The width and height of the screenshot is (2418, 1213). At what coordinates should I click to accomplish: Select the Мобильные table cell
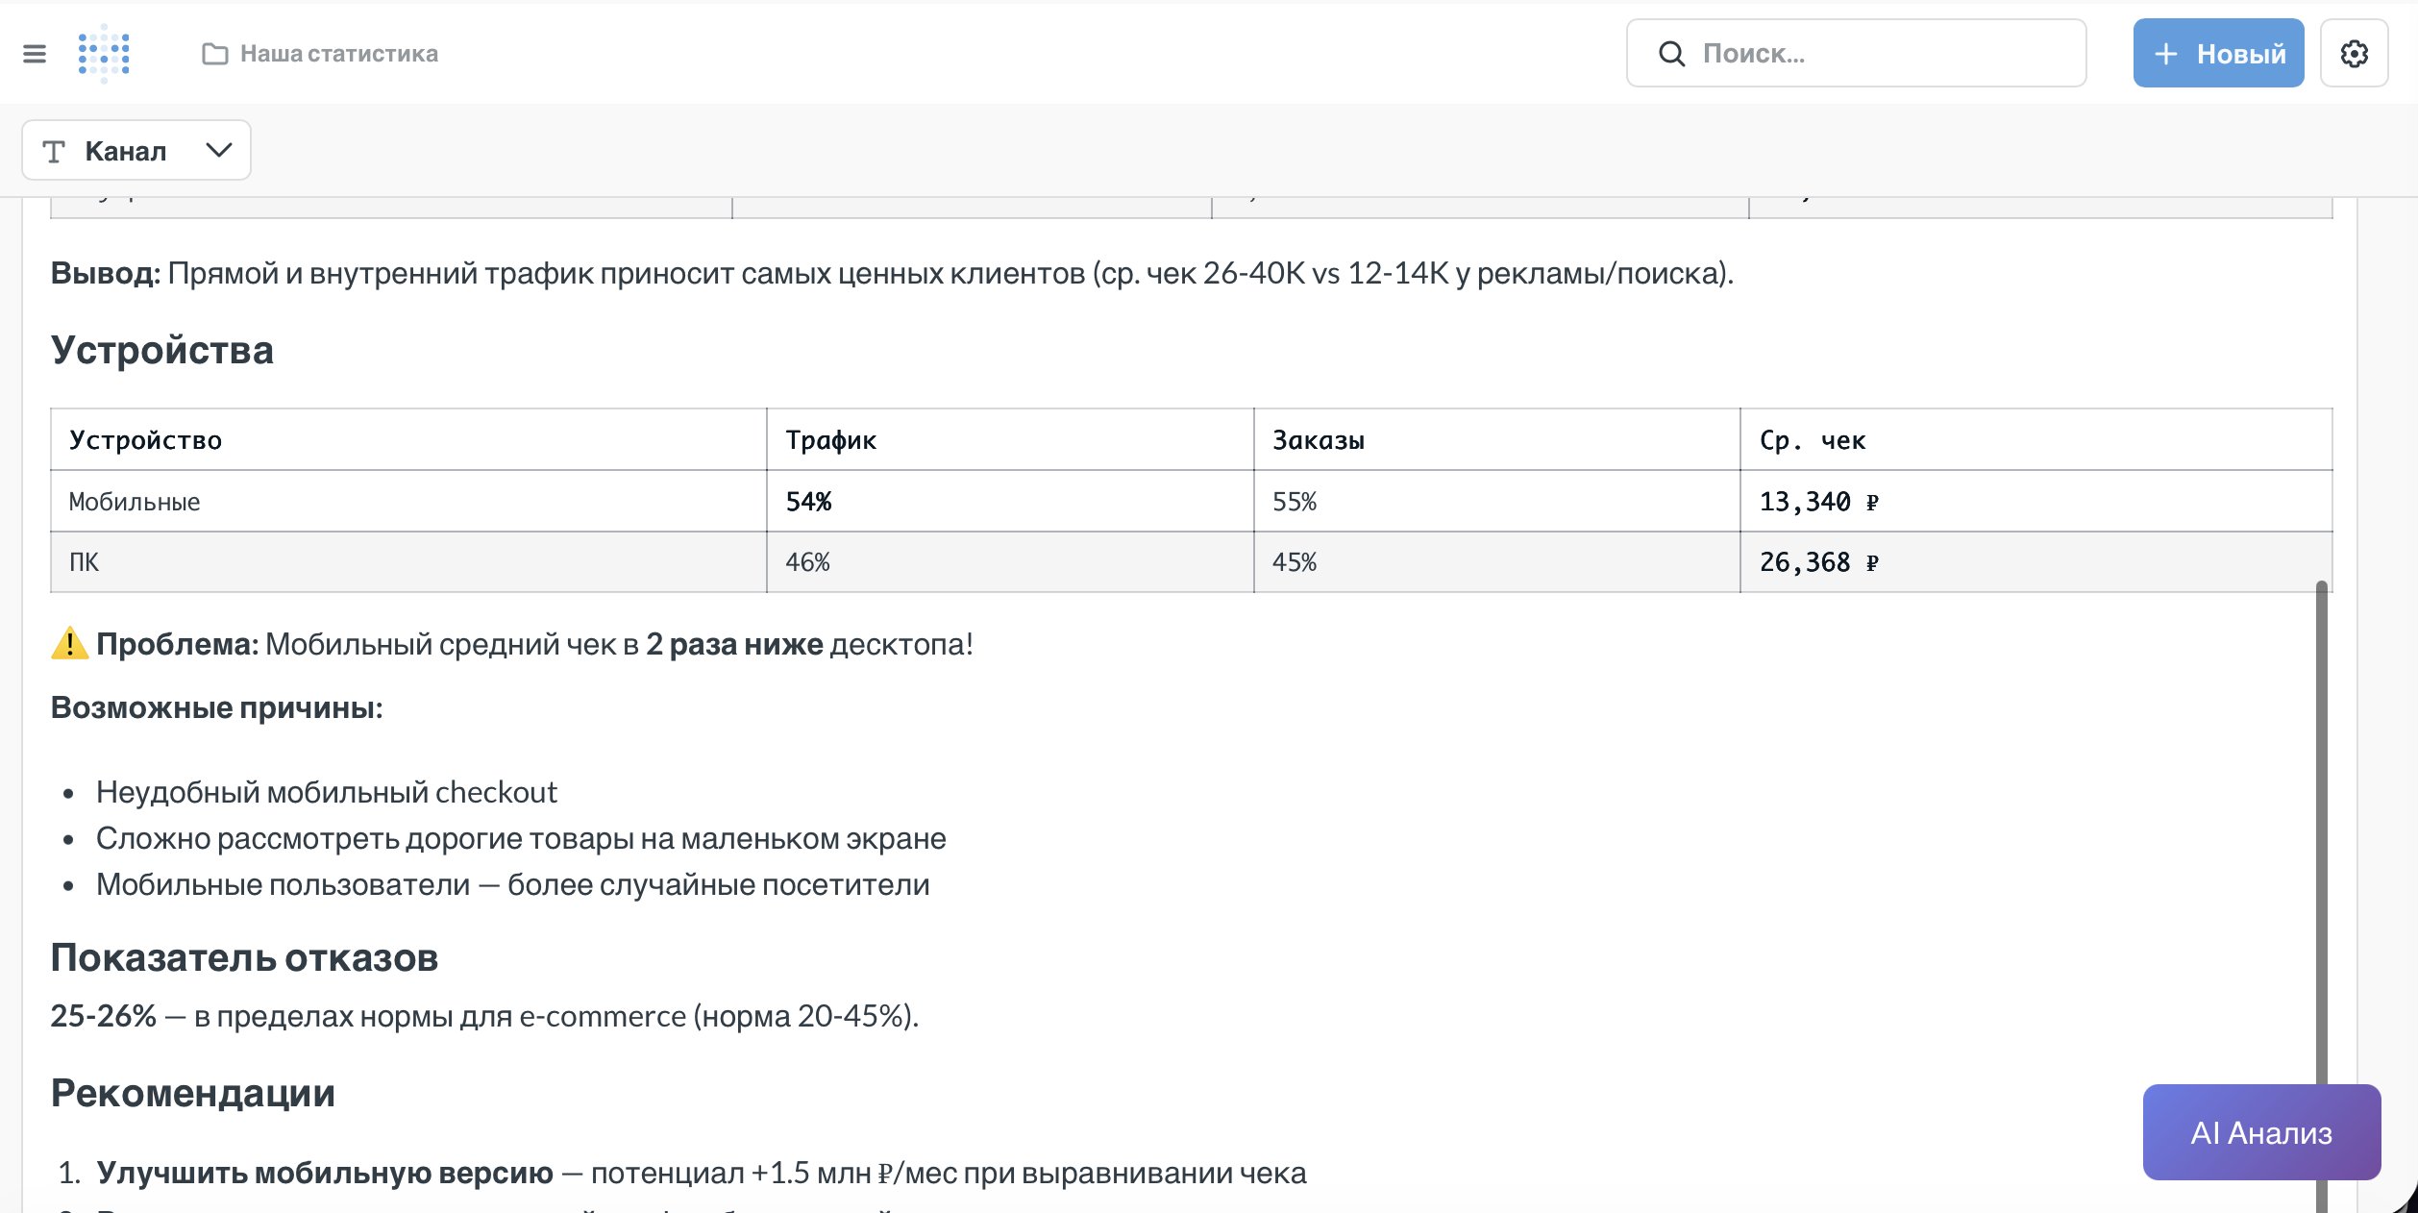135,501
